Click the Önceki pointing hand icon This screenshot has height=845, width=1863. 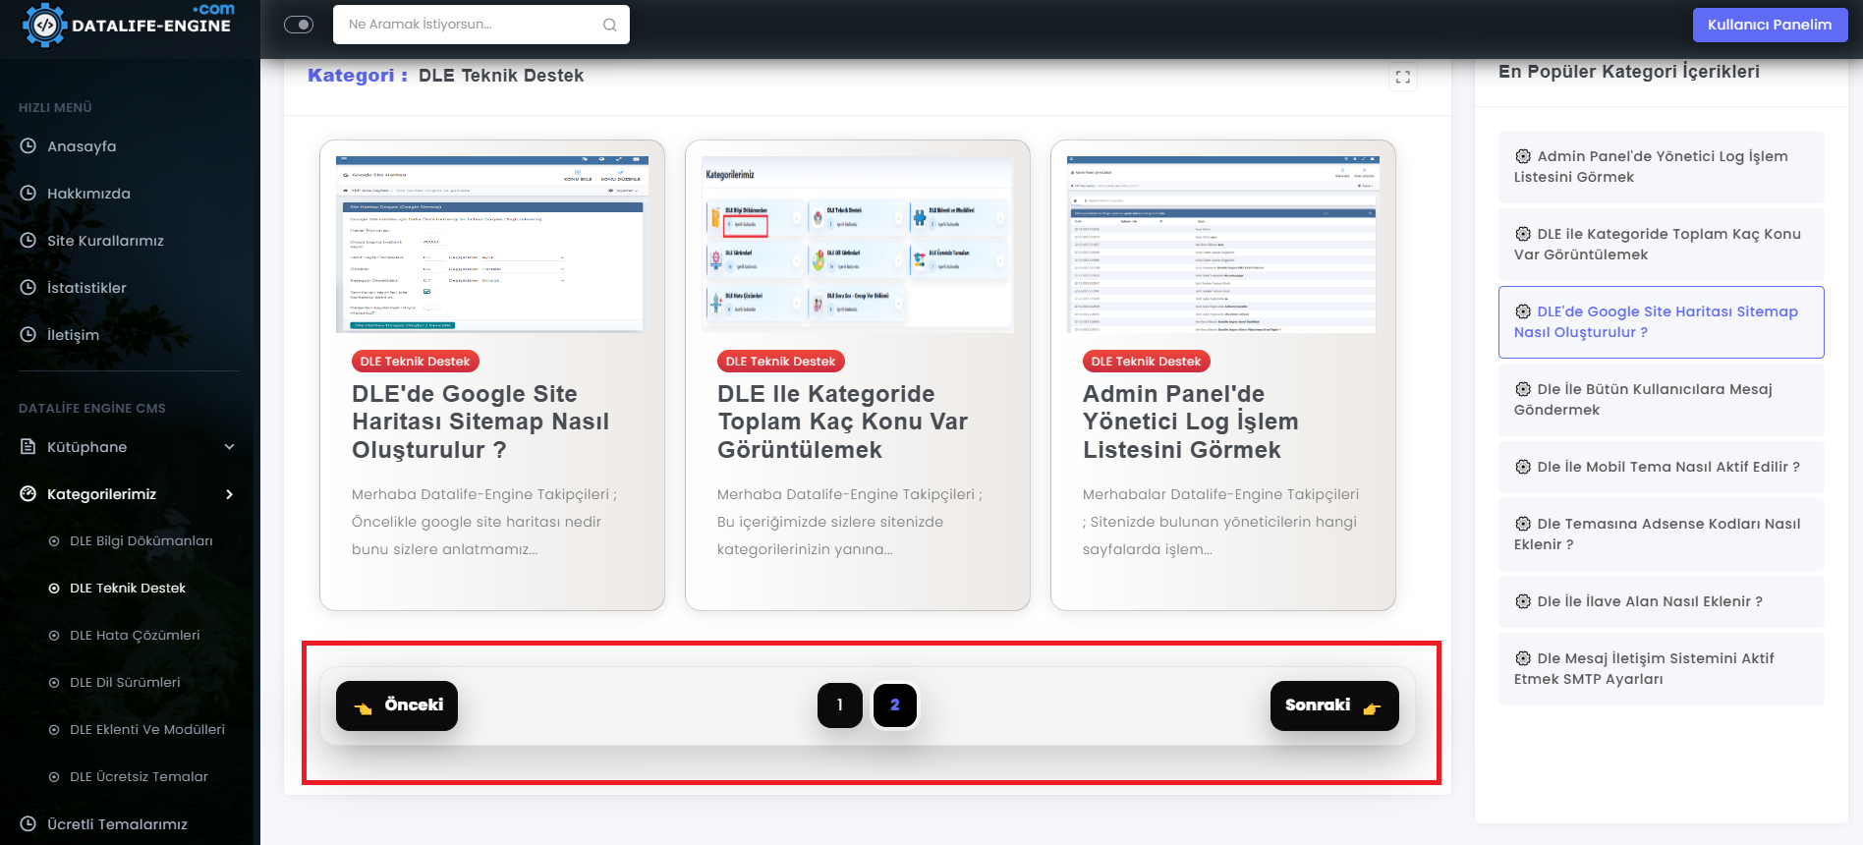point(363,707)
